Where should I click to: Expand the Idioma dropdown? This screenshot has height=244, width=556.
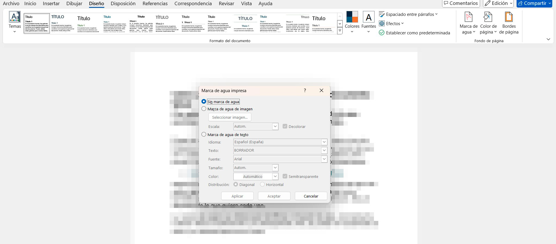324,142
